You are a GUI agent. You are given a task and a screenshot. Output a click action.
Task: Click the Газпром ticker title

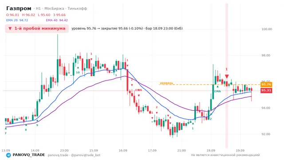(19, 8)
